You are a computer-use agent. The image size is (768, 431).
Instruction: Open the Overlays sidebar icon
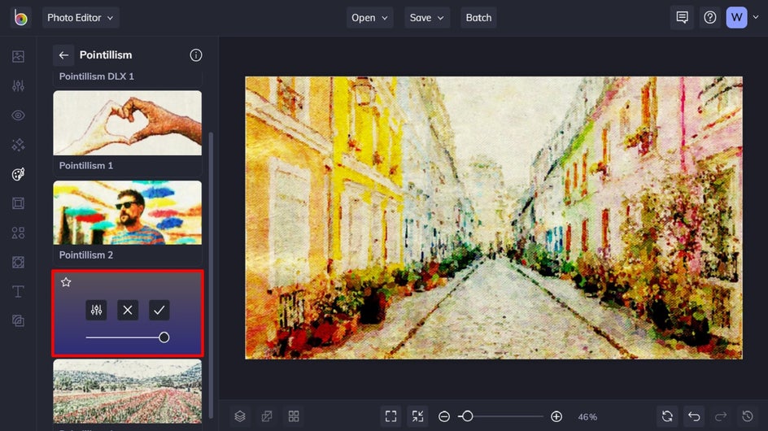tap(18, 262)
